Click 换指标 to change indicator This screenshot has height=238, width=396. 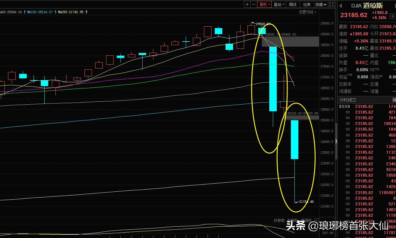(306, 220)
